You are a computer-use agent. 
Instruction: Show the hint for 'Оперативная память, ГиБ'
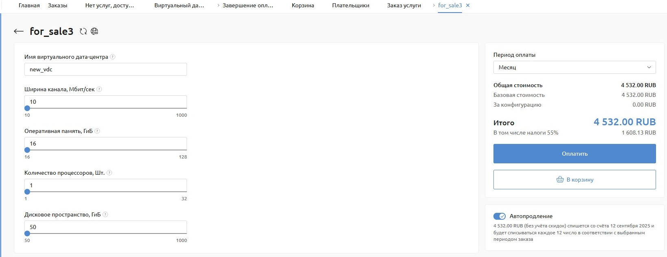click(x=97, y=131)
